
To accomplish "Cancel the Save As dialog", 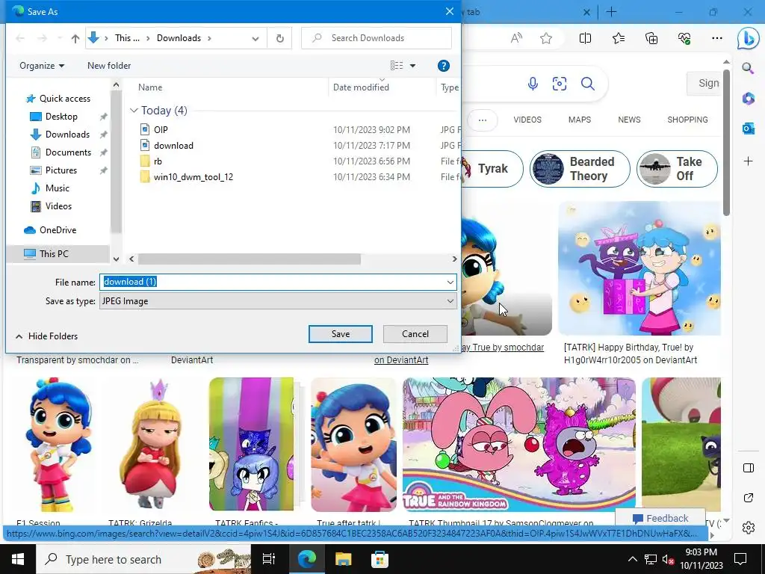I will pos(415,334).
